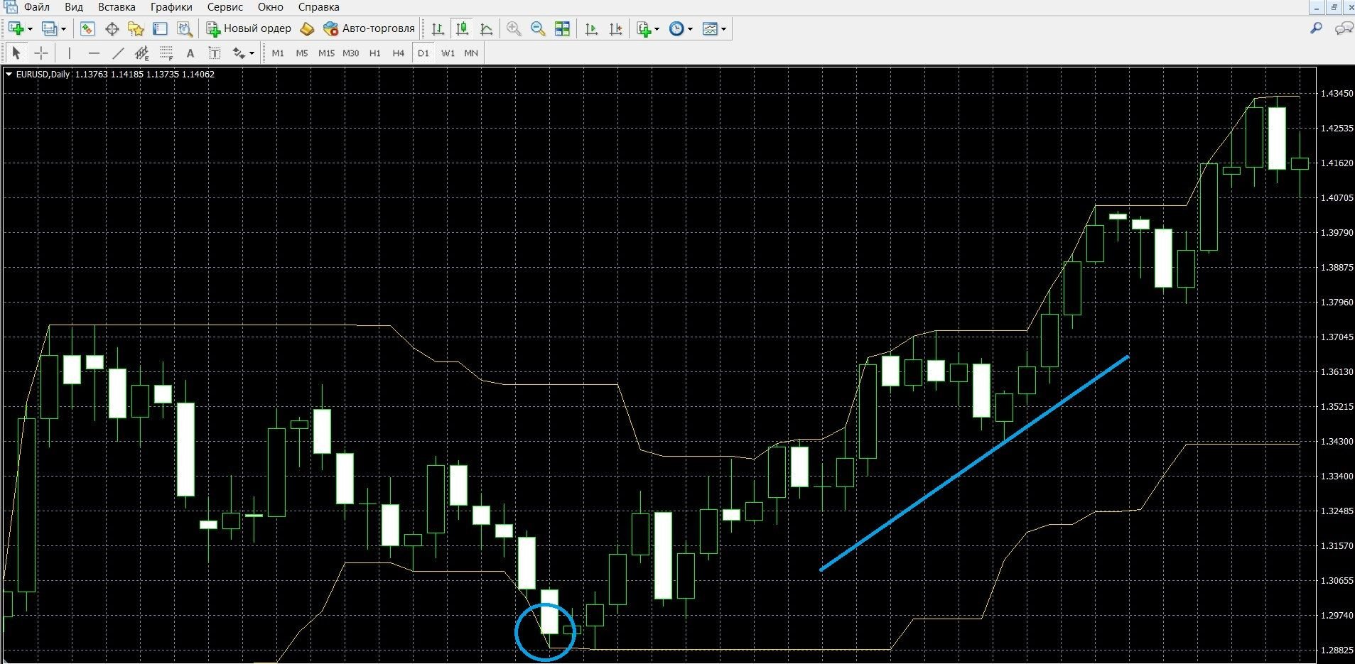
Task: Switch to Line Chart display
Action: pos(486,29)
